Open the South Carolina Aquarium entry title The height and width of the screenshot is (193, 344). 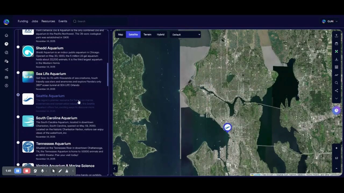coord(56,118)
